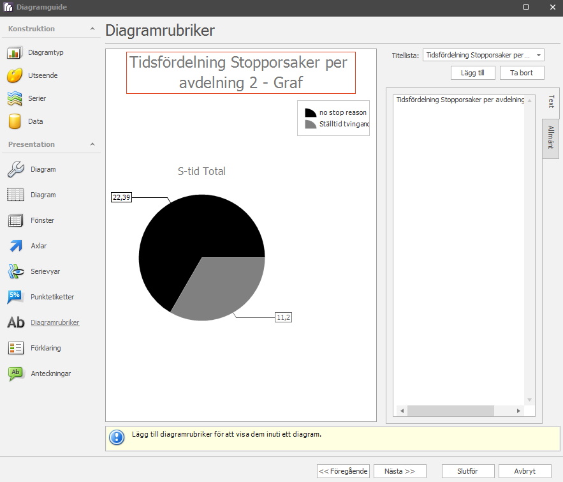
Task: Select the Data cylinder icon
Action: click(15, 121)
